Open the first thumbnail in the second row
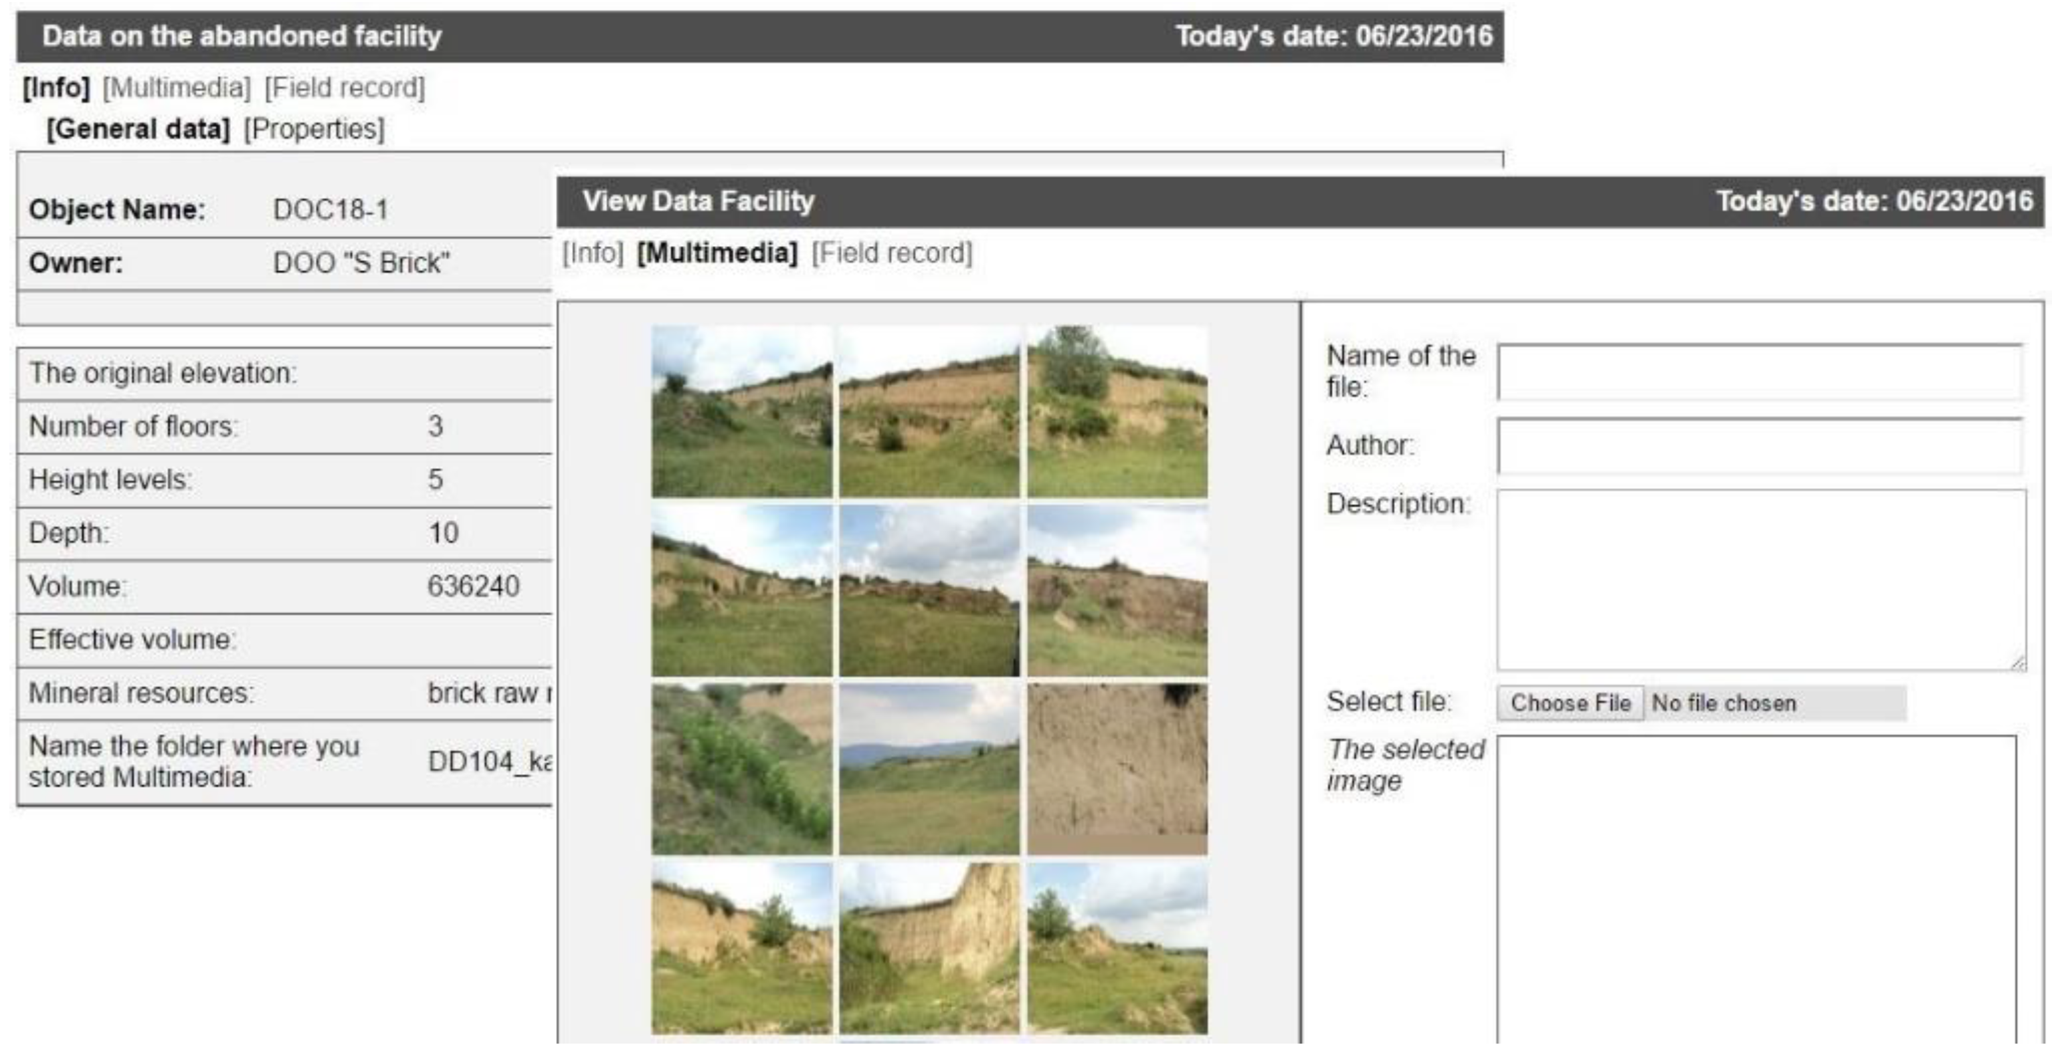Screen dimensions: 2056x1059 click(741, 590)
